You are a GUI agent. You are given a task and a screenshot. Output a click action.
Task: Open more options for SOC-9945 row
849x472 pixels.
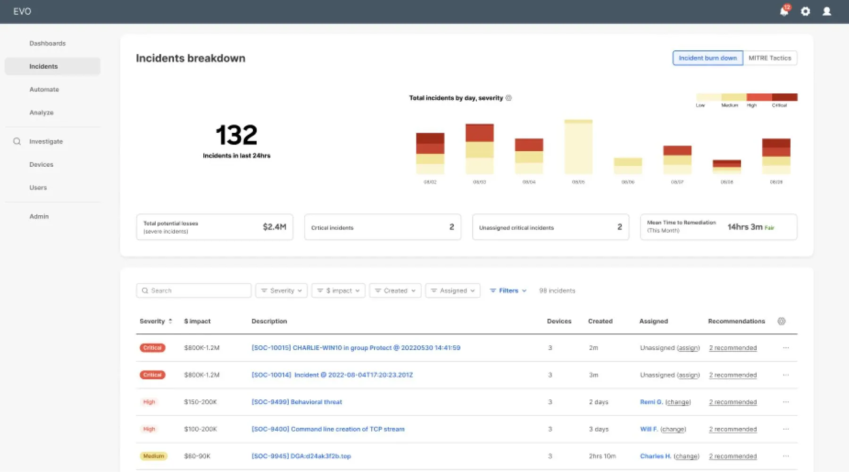[x=786, y=456]
